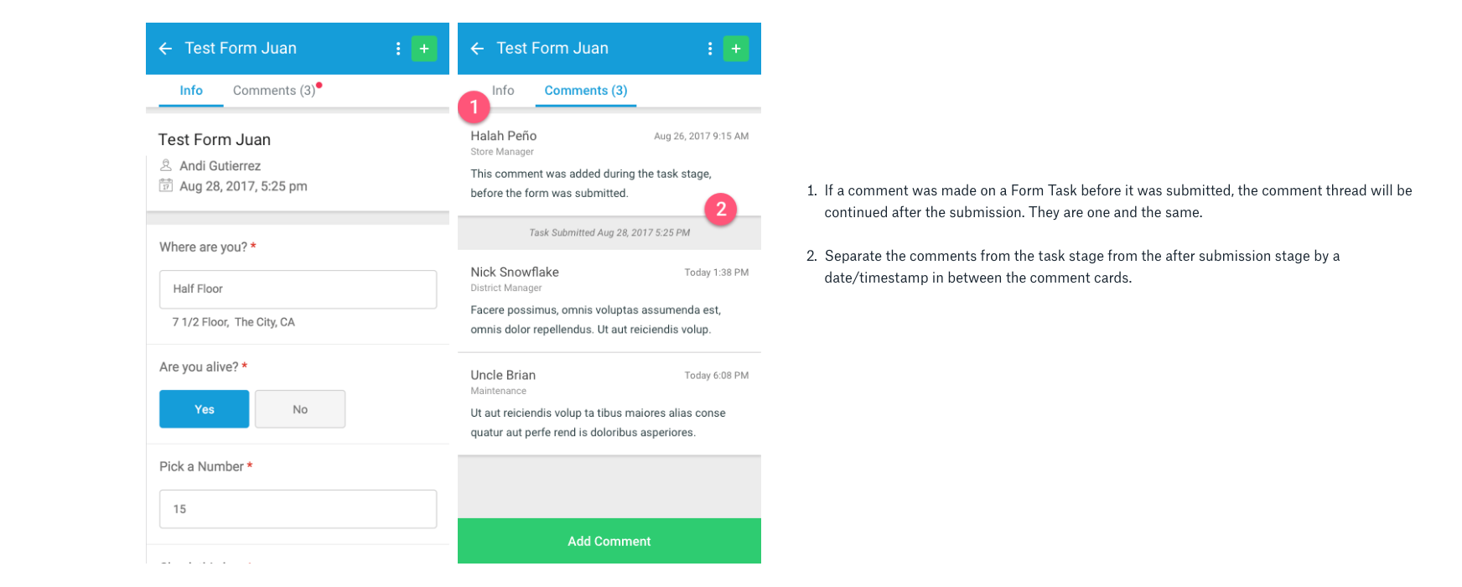1462x587 pixels.
Task: Open Nick Snowflake's comment card
Action: [x=609, y=302]
